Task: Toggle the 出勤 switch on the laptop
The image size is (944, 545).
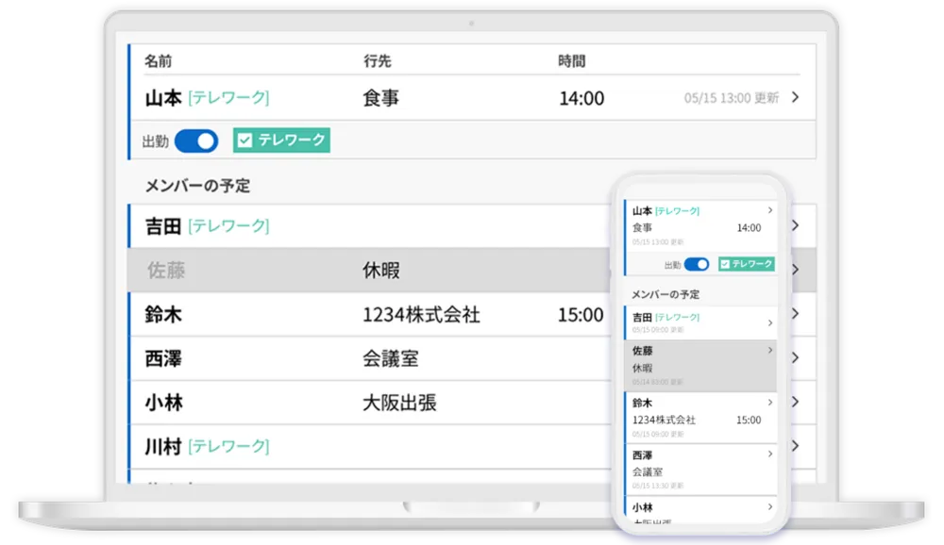Action: 196,141
